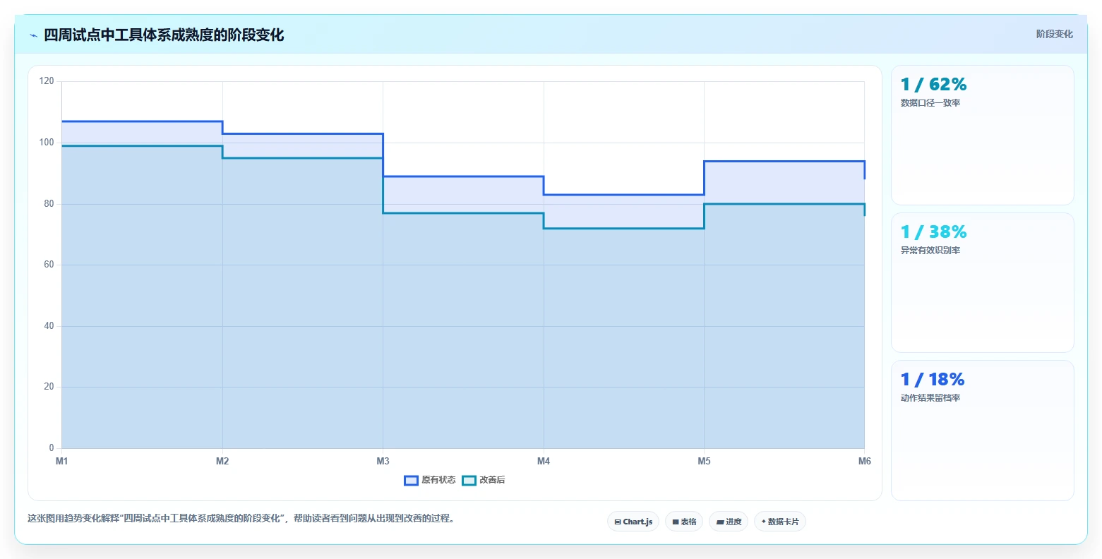This screenshot has height=559, width=1102.
Task: Click the 40 y-axis label
Action: [49, 326]
